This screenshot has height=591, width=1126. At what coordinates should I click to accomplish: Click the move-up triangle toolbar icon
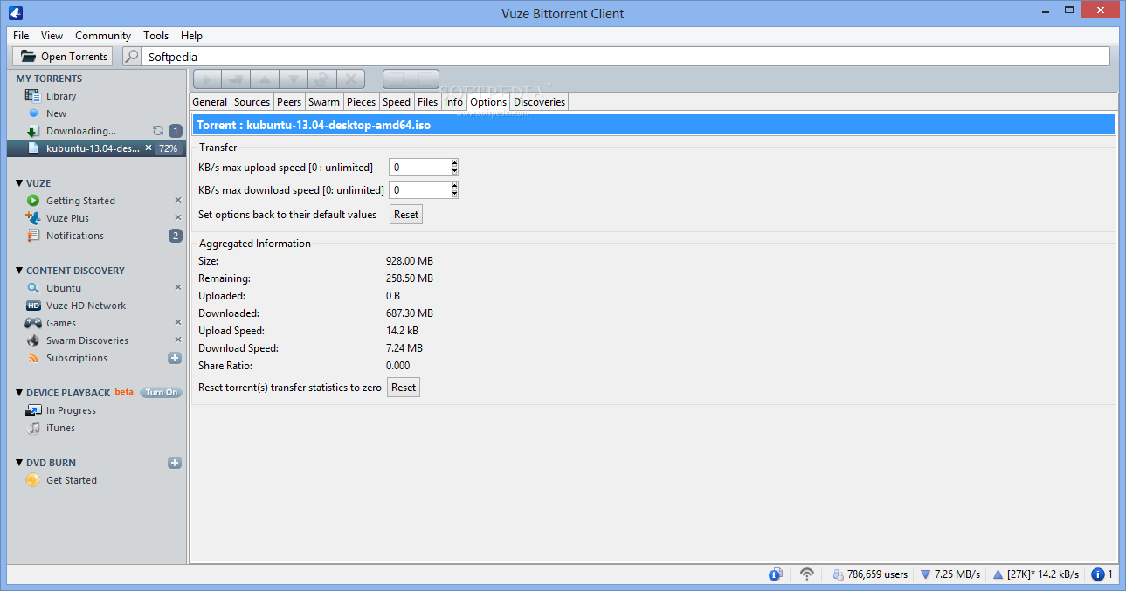265,79
